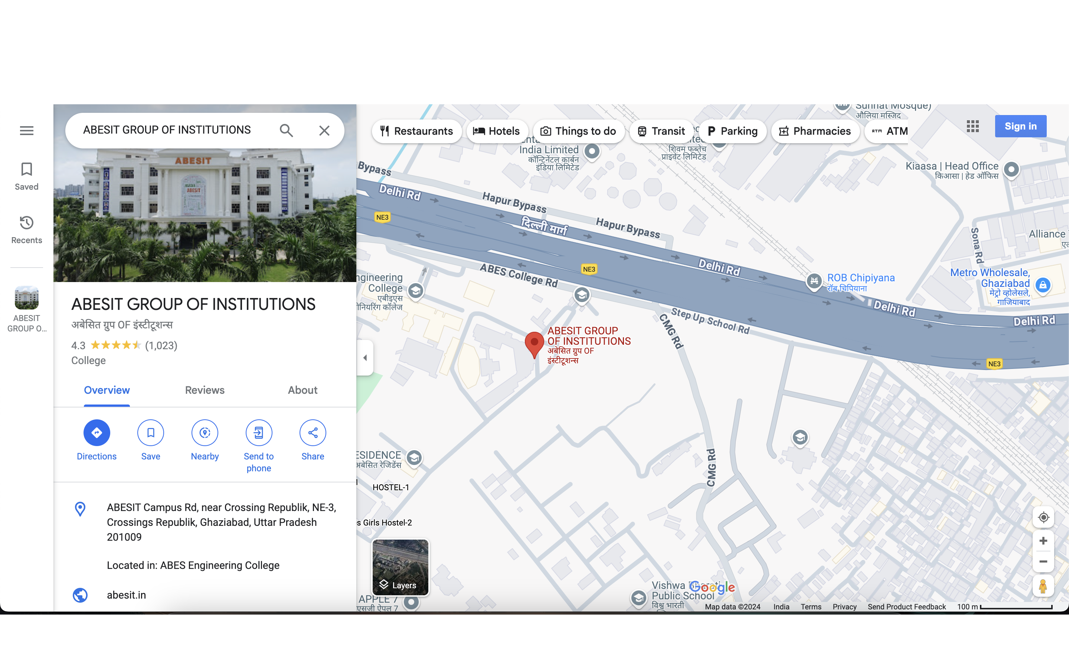The image size is (1069, 668).
Task: Filter map by Restaurants
Action: 416,131
